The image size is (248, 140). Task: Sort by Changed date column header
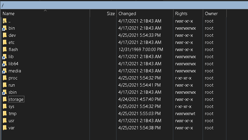pyautogui.click(x=127, y=14)
